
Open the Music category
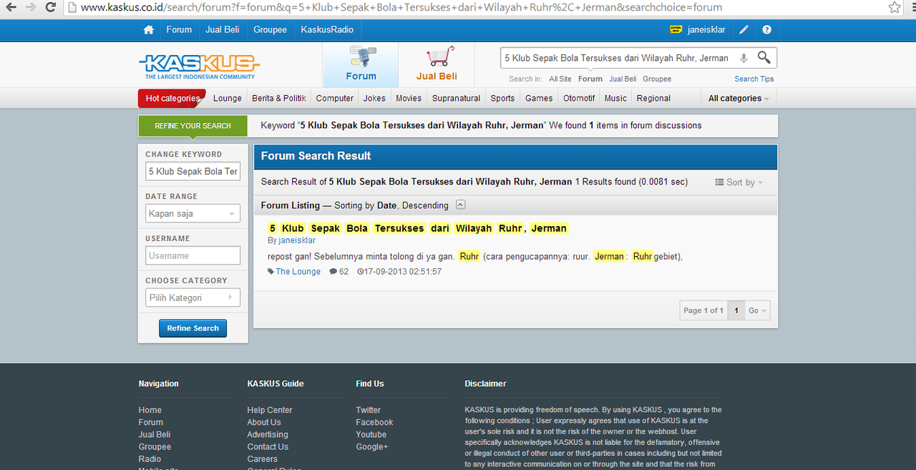pos(615,99)
